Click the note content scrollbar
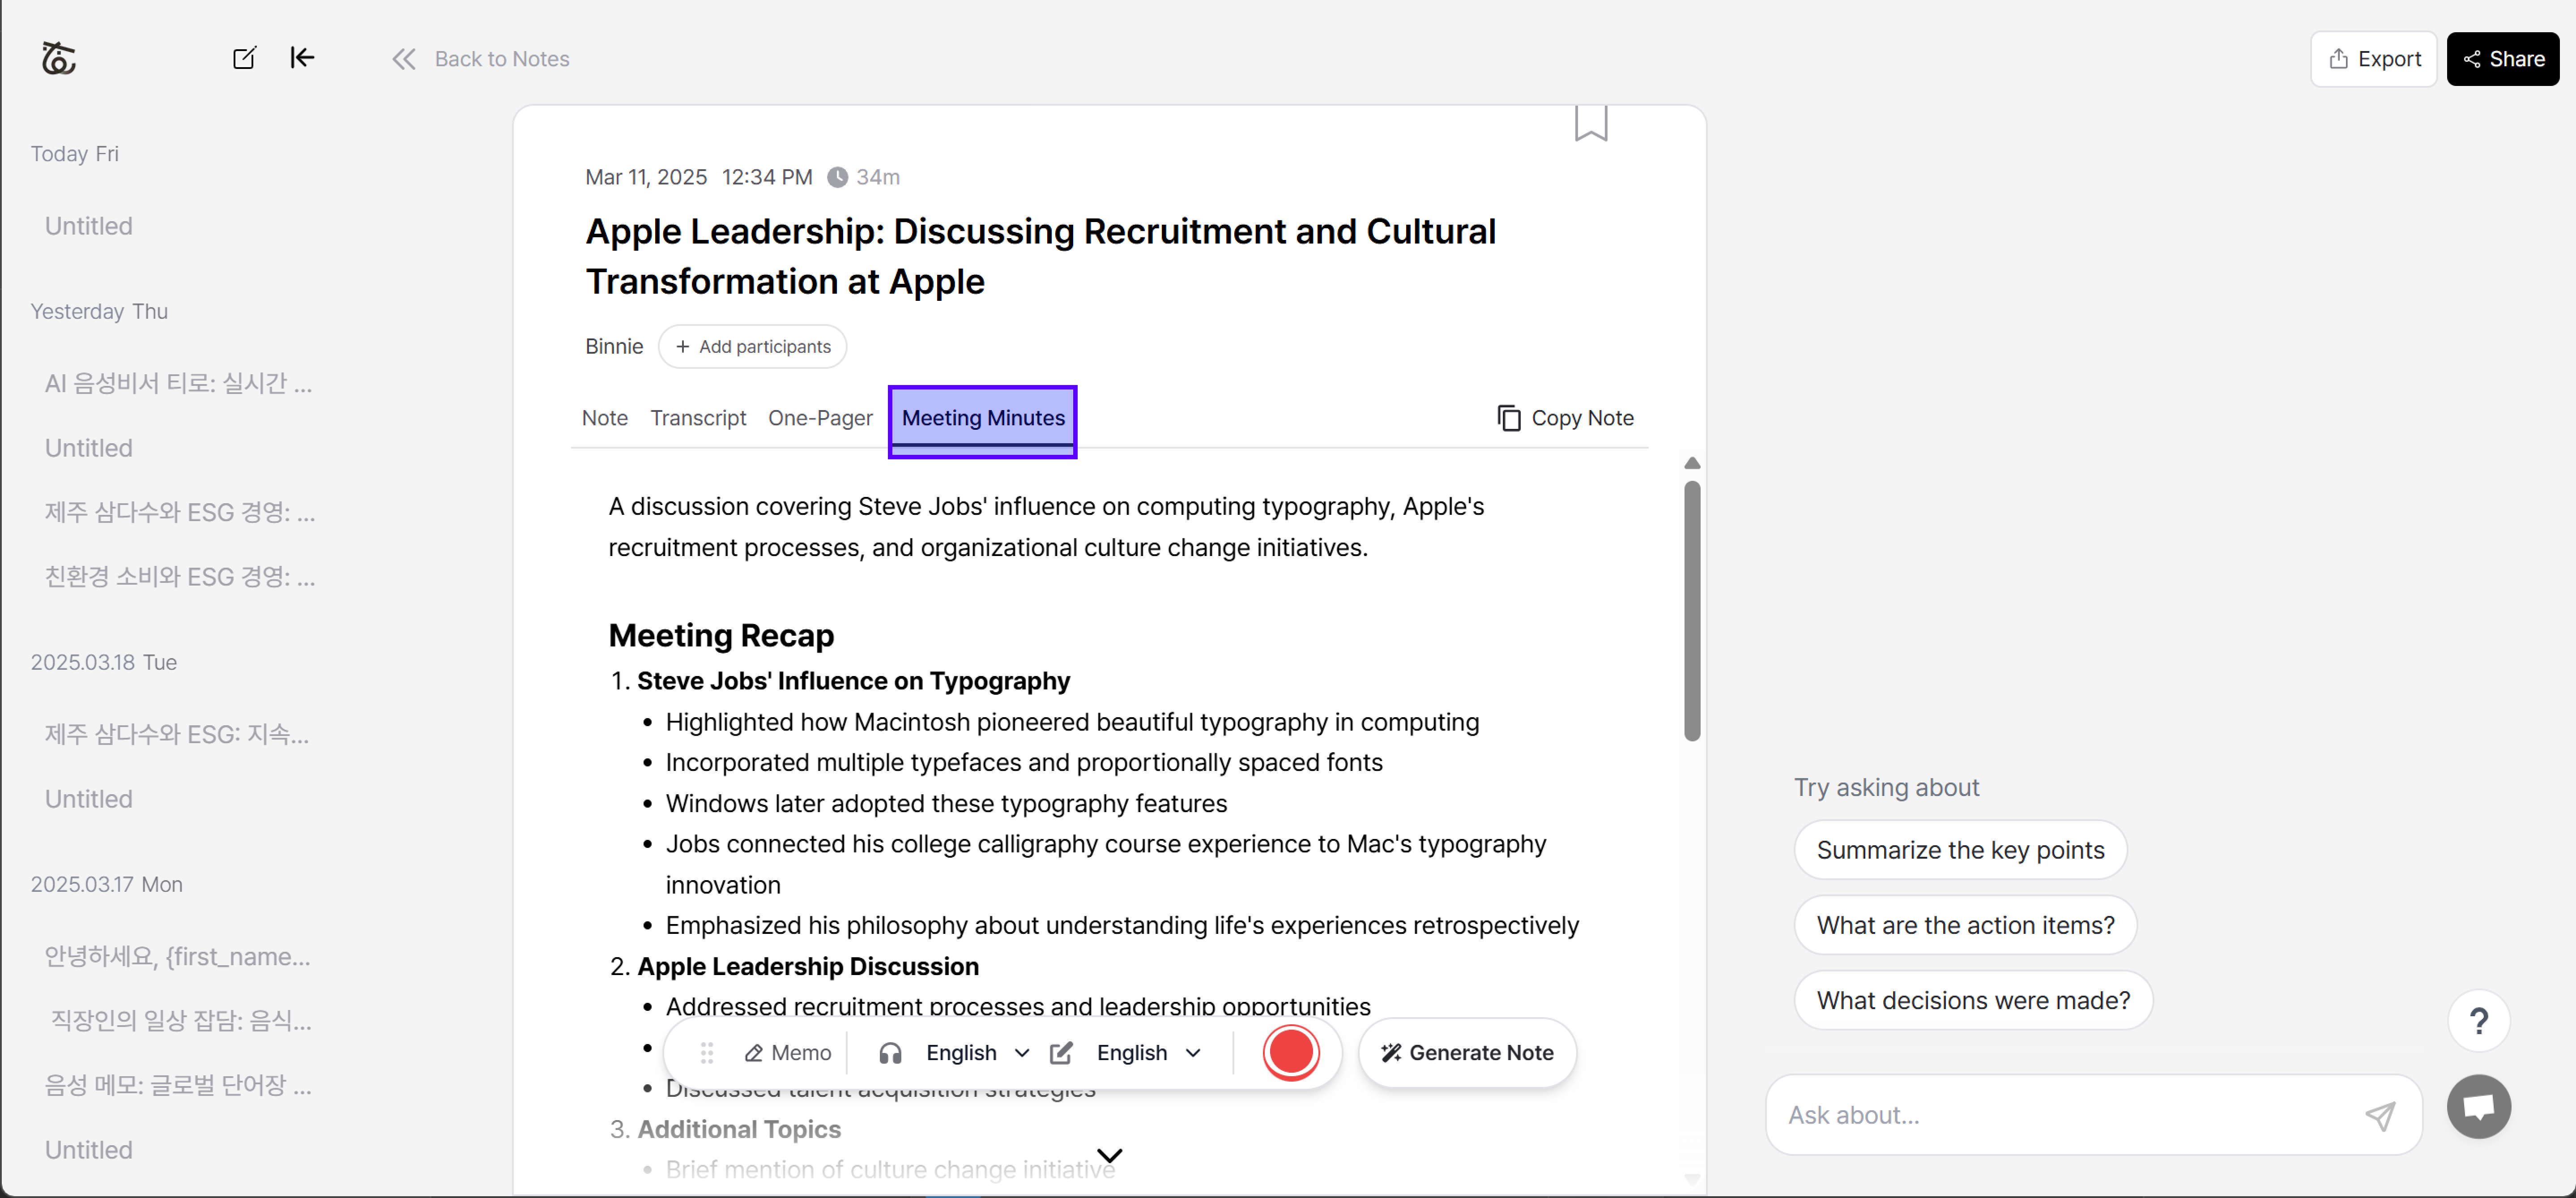 tap(1691, 610)
